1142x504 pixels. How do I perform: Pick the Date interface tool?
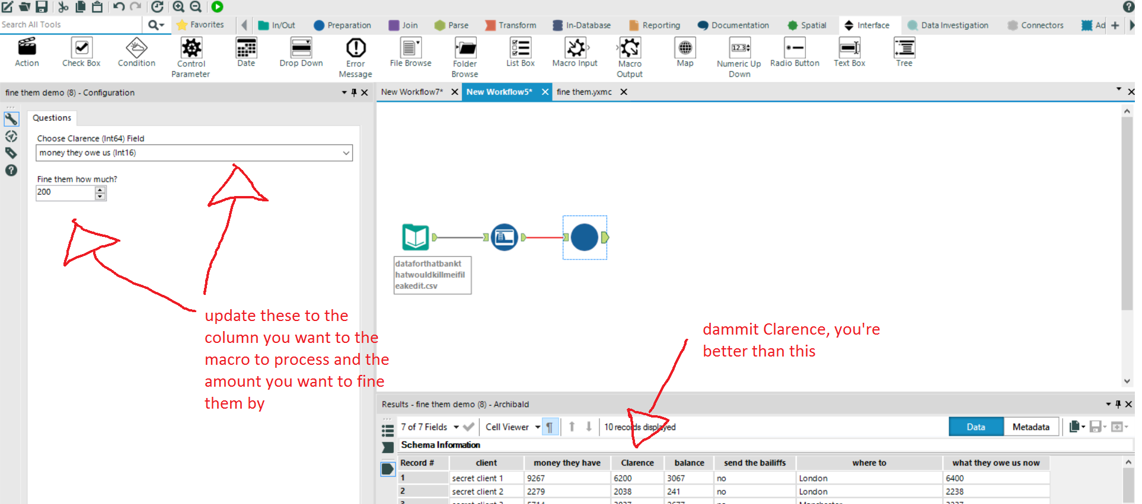pos(246,53)
